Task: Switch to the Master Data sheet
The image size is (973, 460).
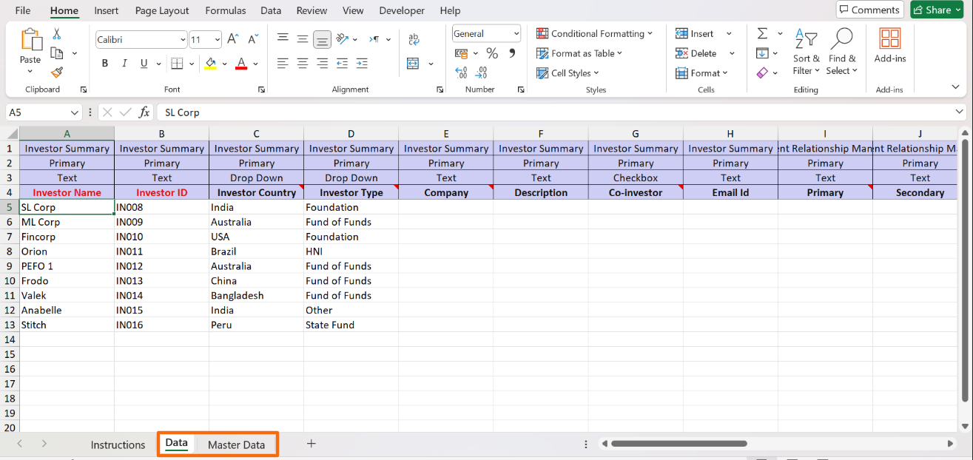Action: point(236,444)
